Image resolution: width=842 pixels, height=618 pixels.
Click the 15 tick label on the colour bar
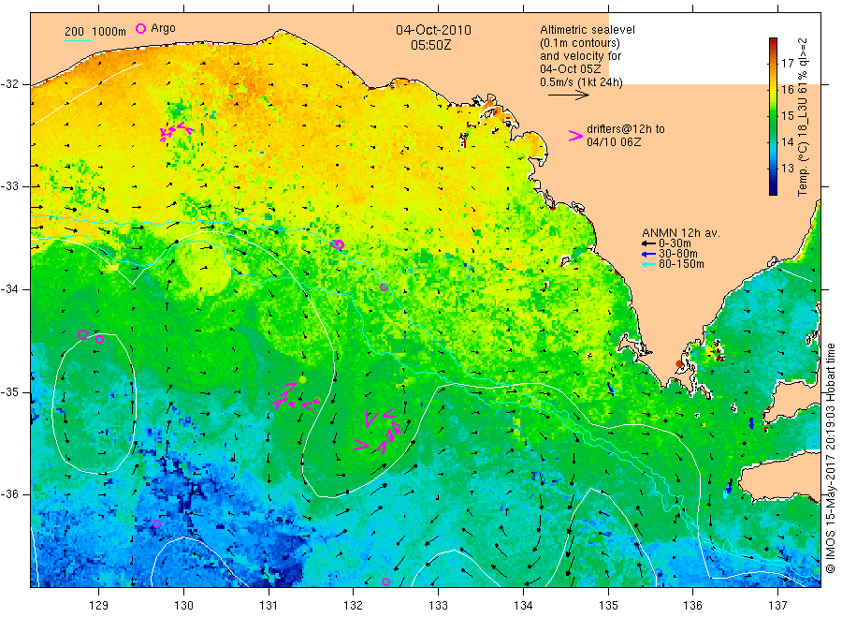click(787, 116)
